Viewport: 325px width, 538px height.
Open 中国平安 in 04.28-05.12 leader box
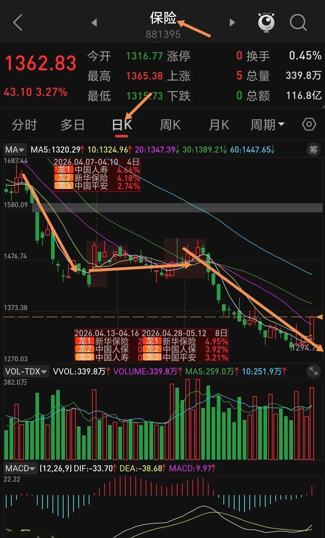coord(179,357)
